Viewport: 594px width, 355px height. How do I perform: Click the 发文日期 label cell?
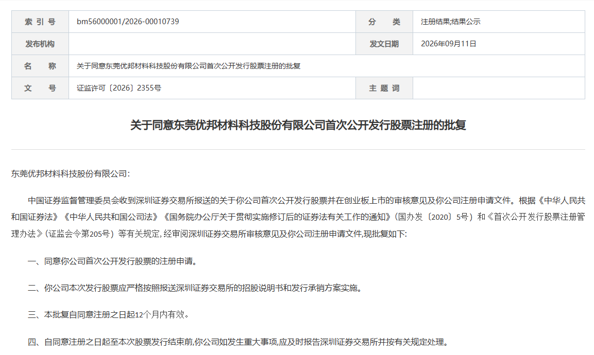pyautogui.click(x=384, y=44)
